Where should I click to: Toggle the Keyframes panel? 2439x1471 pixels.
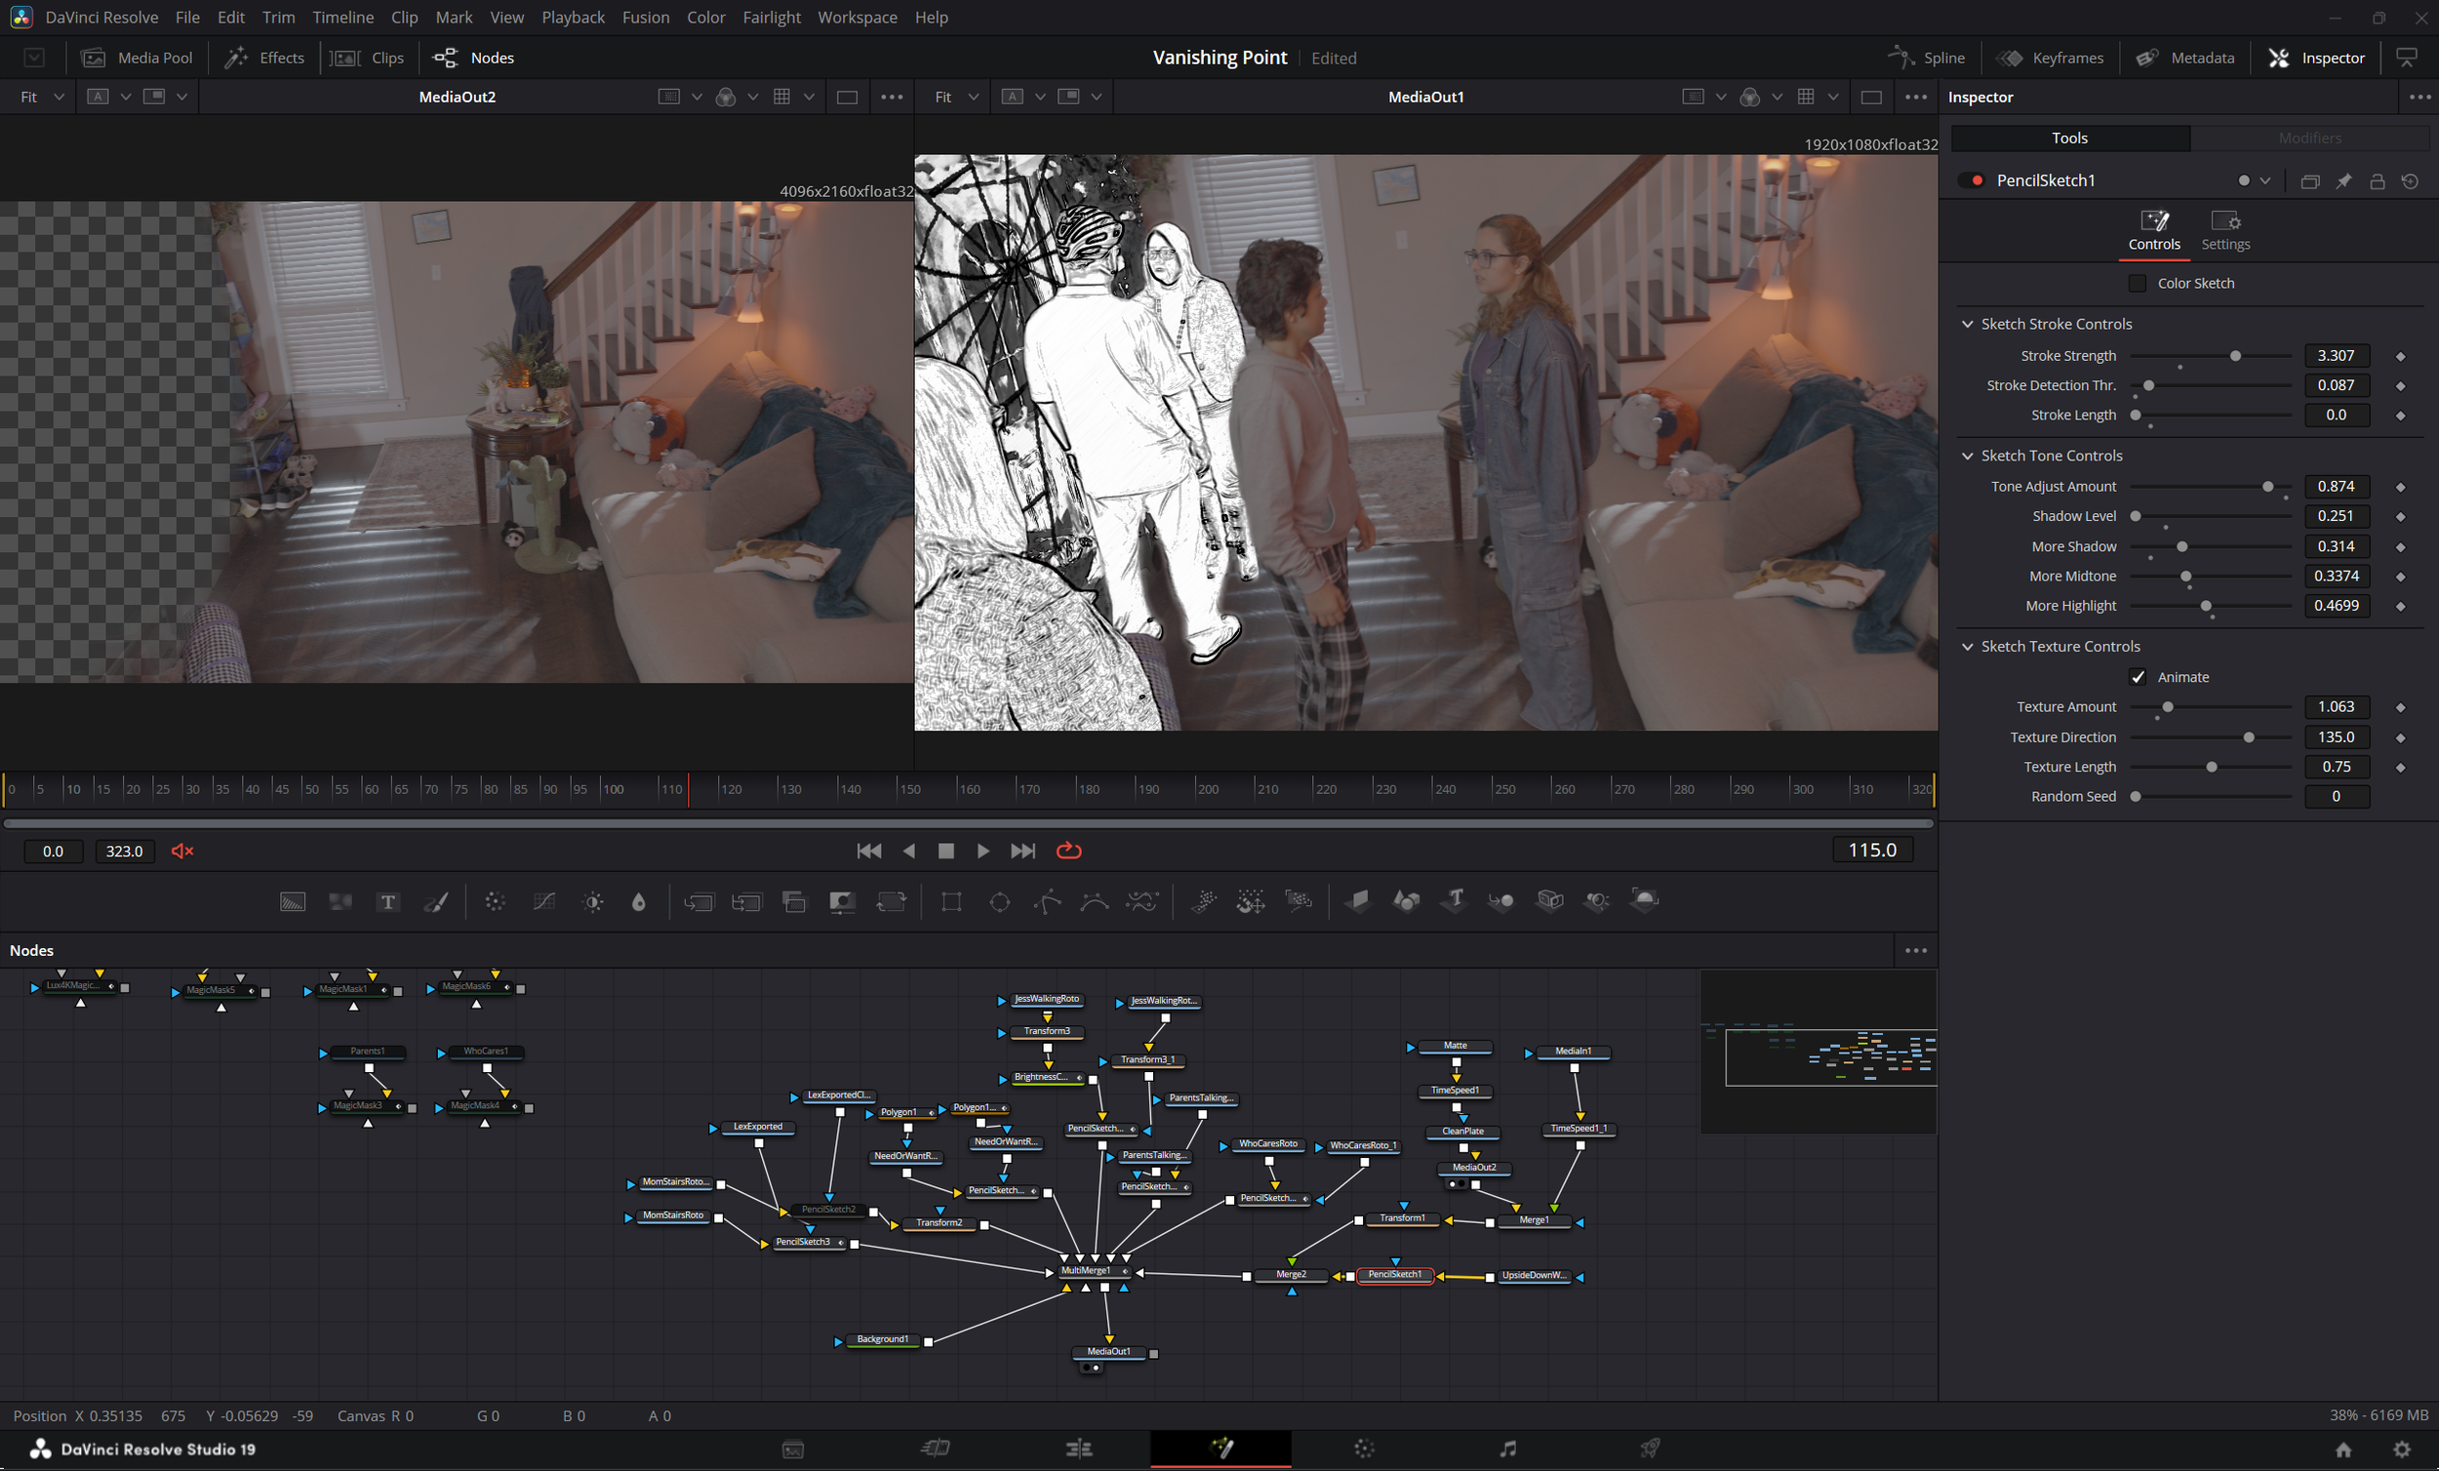(2051, 58)
